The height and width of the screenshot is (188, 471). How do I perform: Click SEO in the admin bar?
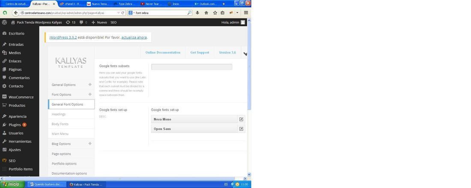pos(113,23)
